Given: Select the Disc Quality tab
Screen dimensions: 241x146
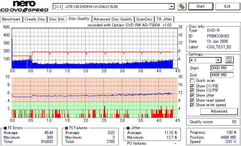Looking at the screenshot, I should pos(79,19).
